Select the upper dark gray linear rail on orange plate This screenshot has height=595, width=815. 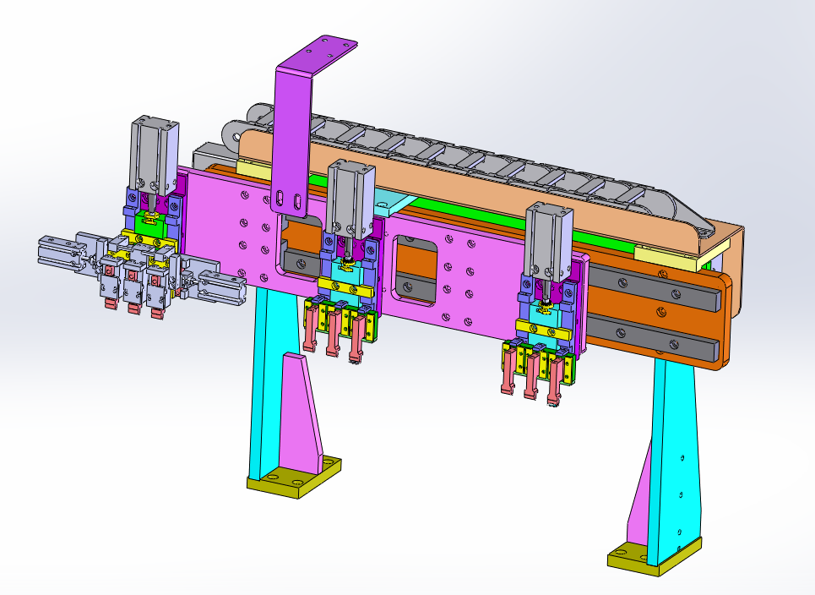pyautogui.click(x=656, y=289)
